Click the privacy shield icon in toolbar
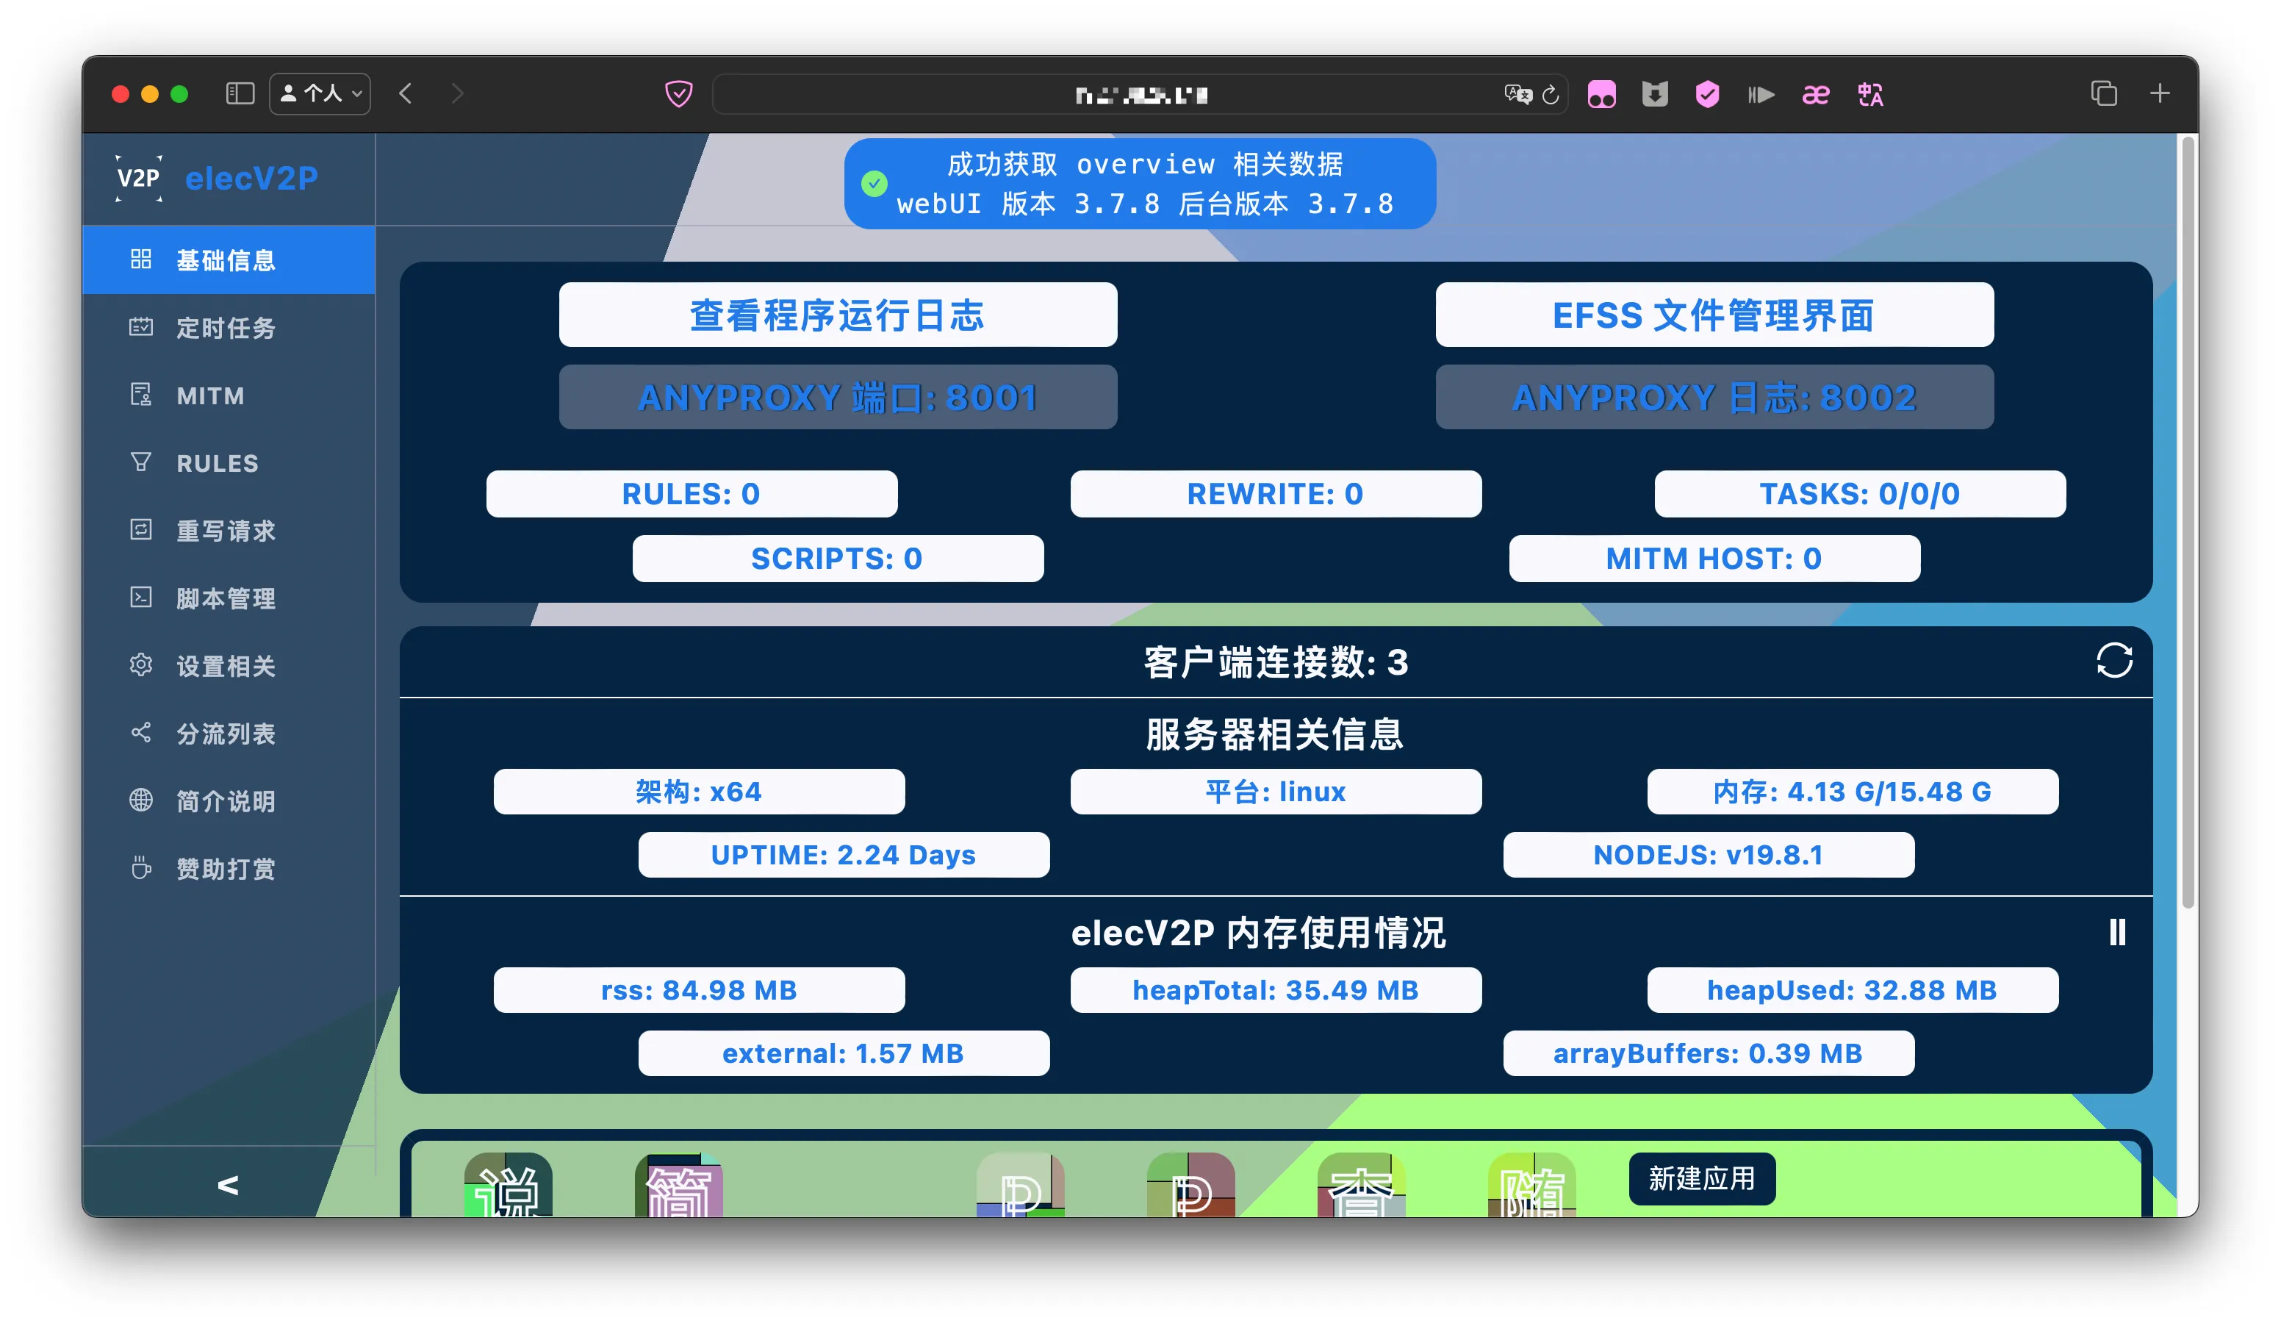The height and width of the screenshot is (1326, 2281). pos(679,94)
